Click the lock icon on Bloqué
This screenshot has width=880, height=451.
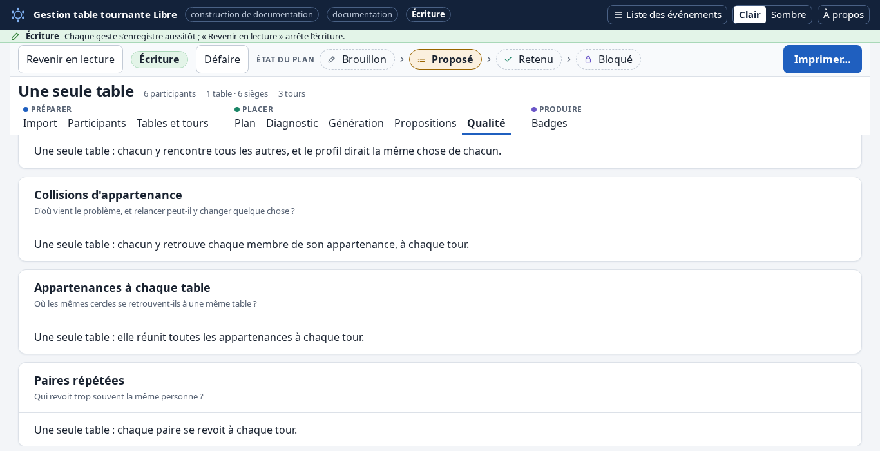point(588,59)
